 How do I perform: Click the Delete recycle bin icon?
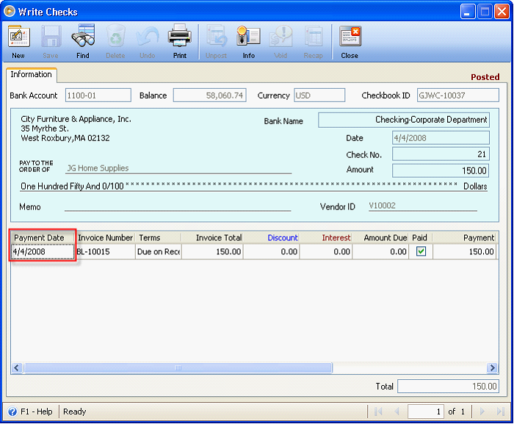pyautogui.click(x=115, y=36)
